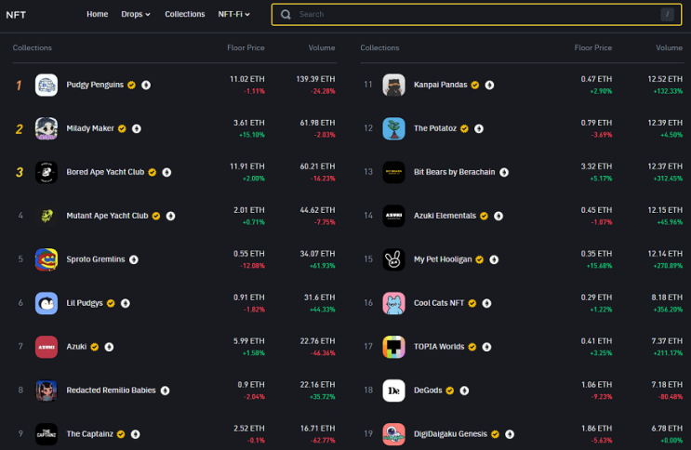Click the Azuki red logo icon
Screen dimensions: 691x450
(x=47, y=347)
